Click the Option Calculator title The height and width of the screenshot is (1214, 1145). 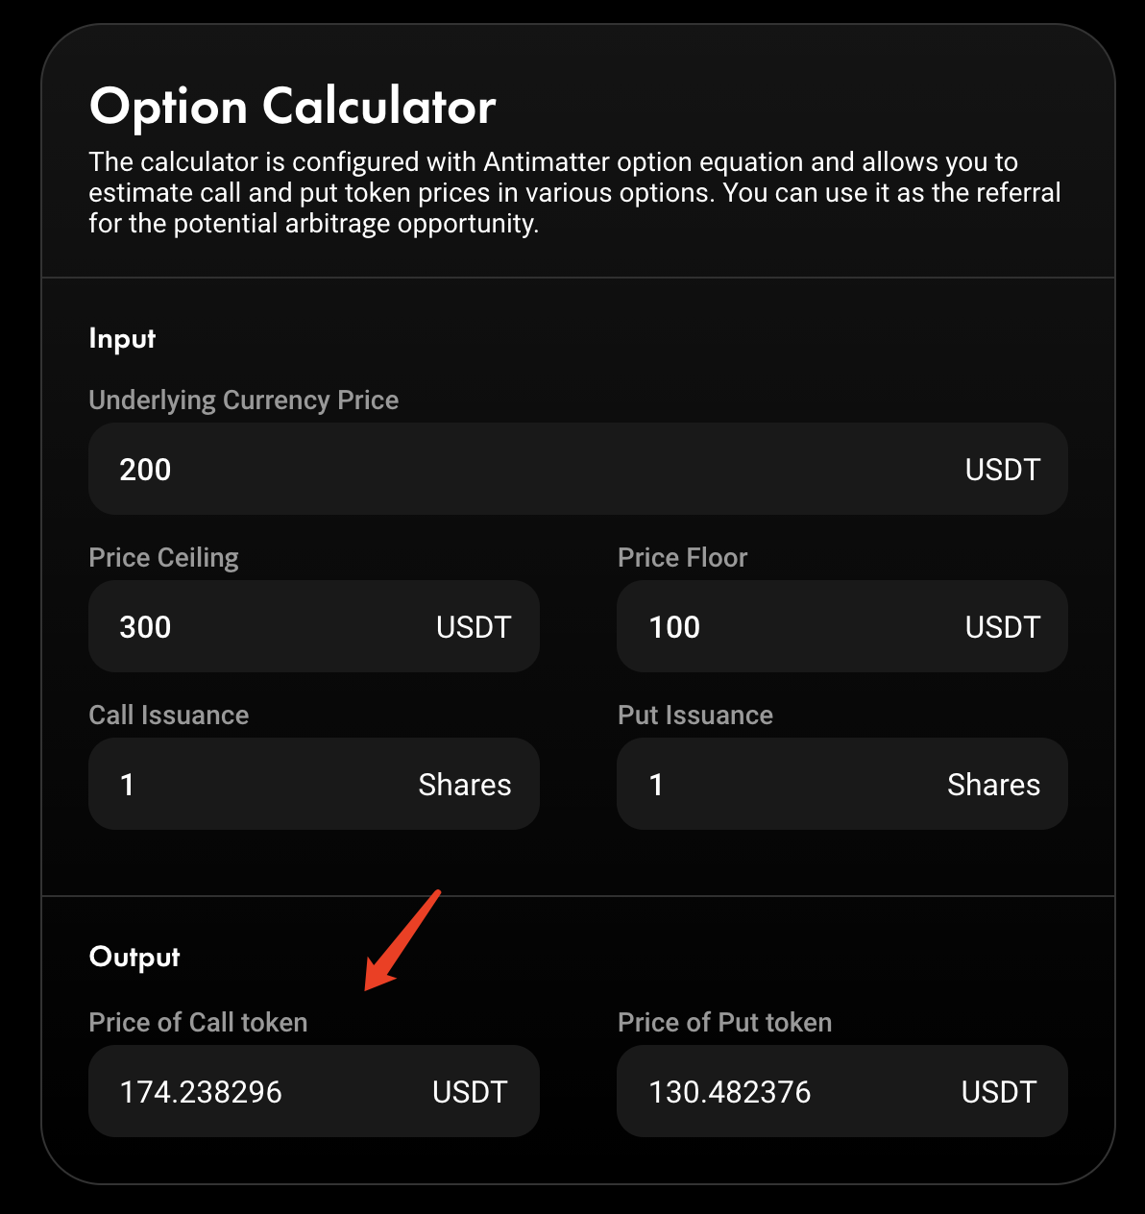(292, 106)
